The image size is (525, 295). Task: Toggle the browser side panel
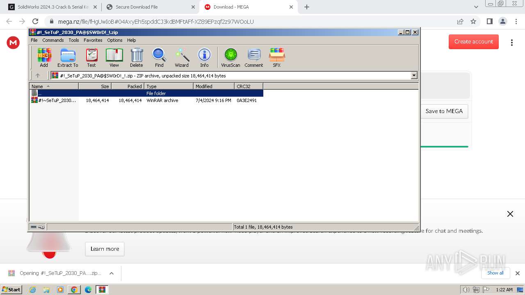489,21
